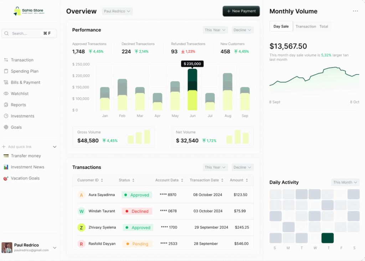Select the Day Sale tab
The width and height of the screenshot is (365, 261).
pyautogui.click(x=281, y=26)
